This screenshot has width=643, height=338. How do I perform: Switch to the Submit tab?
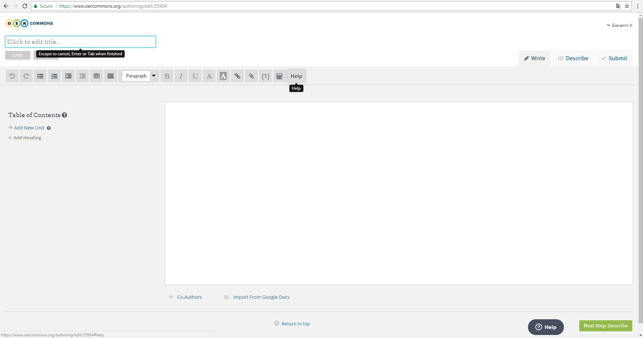pyautogui.click(x=614, y=58)
